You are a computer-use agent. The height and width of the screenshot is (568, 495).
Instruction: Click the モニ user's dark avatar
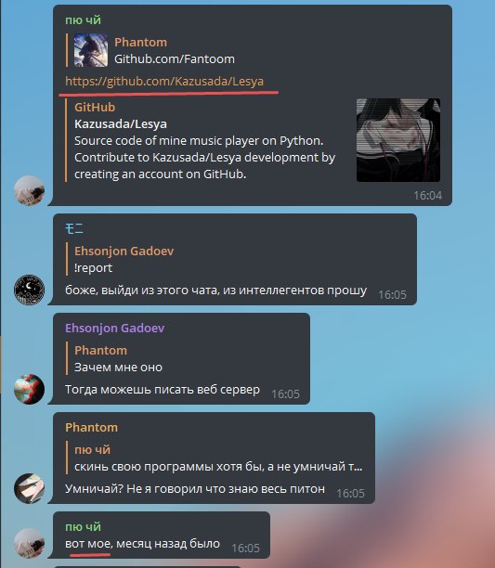pyautogui.click(x=30, y=290)
